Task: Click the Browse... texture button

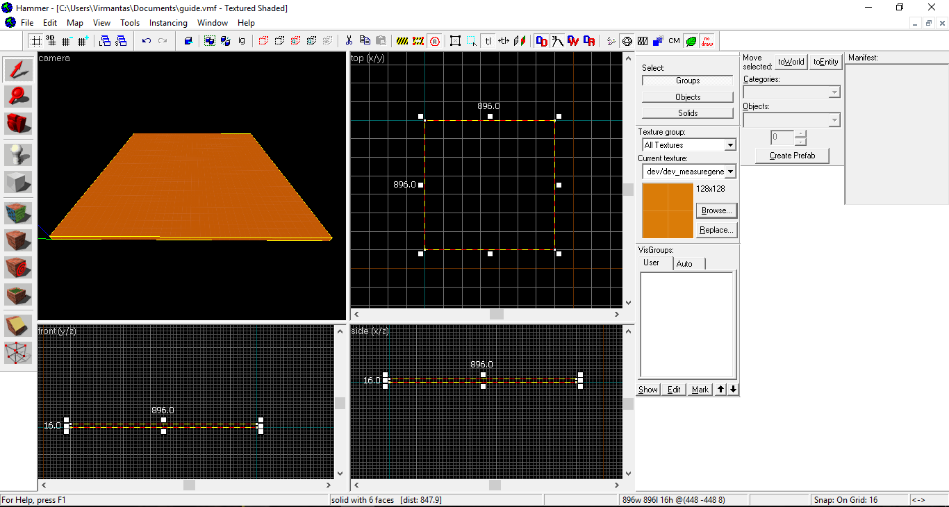Action: click(716, 210)
